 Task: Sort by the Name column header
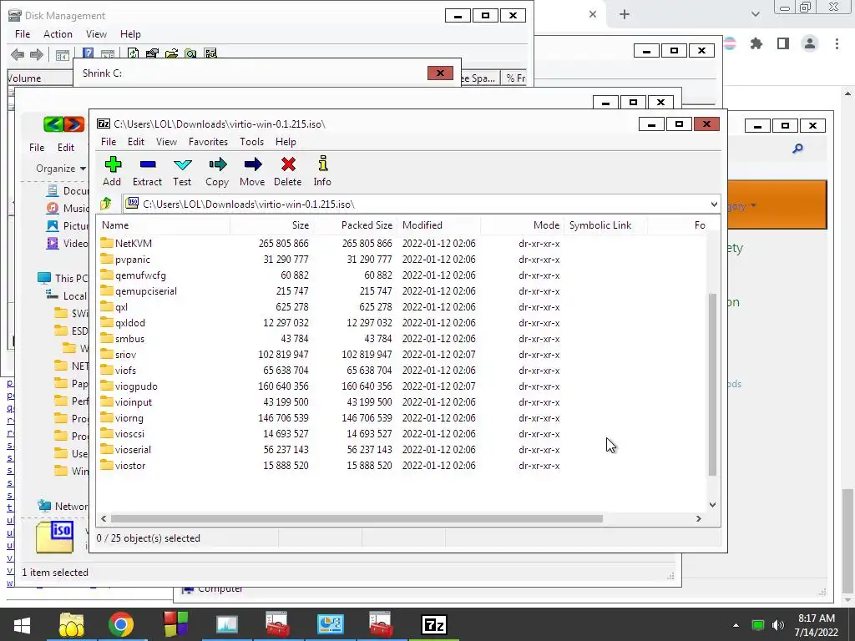coord(163,225)
